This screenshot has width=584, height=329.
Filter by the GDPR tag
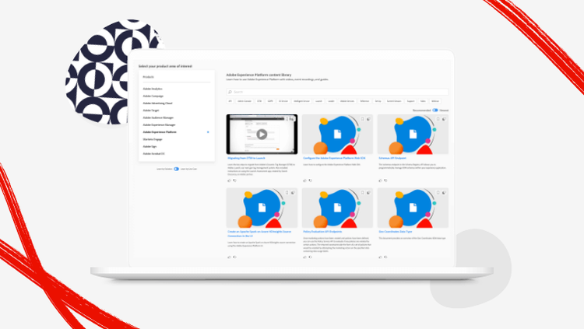coord(270,100)
